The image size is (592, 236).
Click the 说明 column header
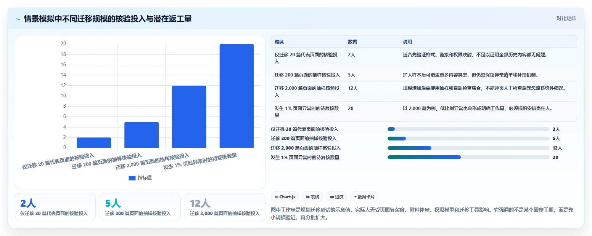click(407, 42)
